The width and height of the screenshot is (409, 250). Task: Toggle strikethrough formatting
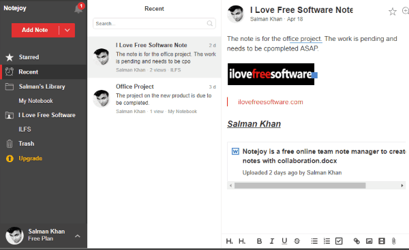click(x=297, y=241)
